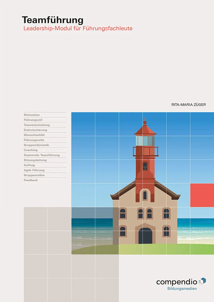Select Führungsstil in the topic list
214x302 pixels.
(33, 120)
